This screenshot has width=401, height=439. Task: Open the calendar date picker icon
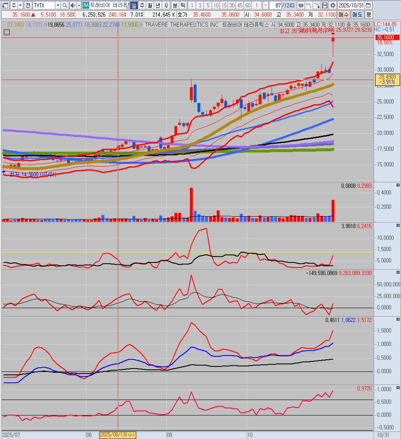coord(368,5)
